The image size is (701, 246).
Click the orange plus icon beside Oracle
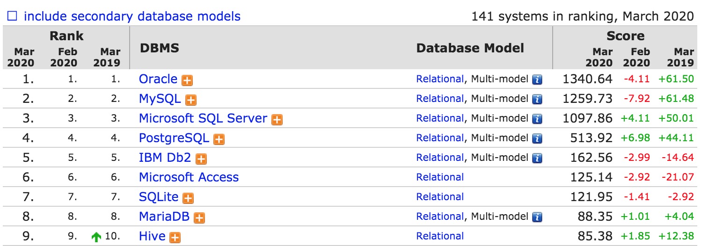tap(187, 80)
